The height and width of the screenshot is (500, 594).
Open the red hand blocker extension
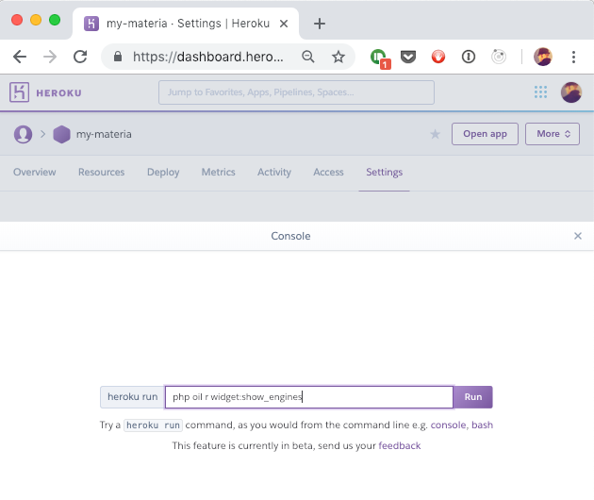coord(438,57)
